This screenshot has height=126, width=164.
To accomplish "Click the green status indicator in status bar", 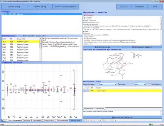I will 150,124.
